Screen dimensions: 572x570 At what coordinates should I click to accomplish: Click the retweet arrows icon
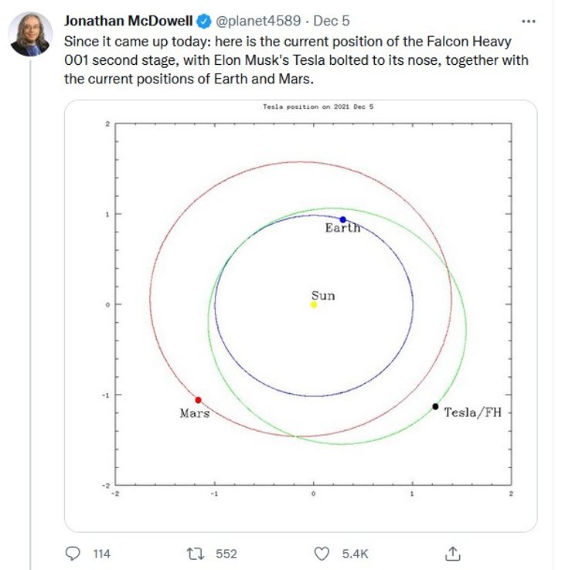(197, 553)
